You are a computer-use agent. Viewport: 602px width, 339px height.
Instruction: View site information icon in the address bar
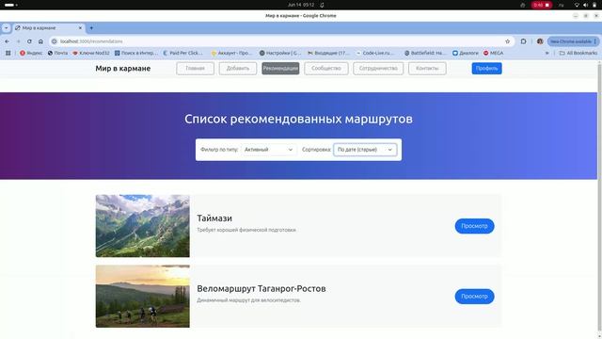click(x=55, y=41)
